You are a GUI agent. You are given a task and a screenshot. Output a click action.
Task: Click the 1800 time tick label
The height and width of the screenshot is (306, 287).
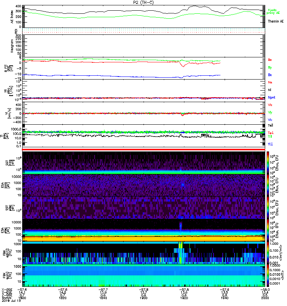[x=22, y=298]
